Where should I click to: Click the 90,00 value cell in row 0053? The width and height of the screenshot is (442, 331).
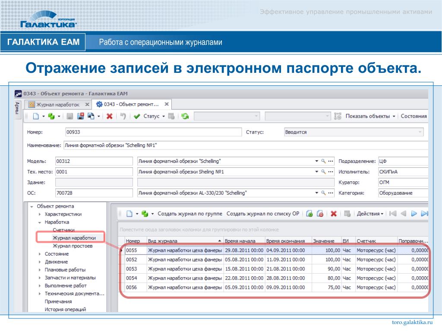pyautogui.click(x=327, y=269)
